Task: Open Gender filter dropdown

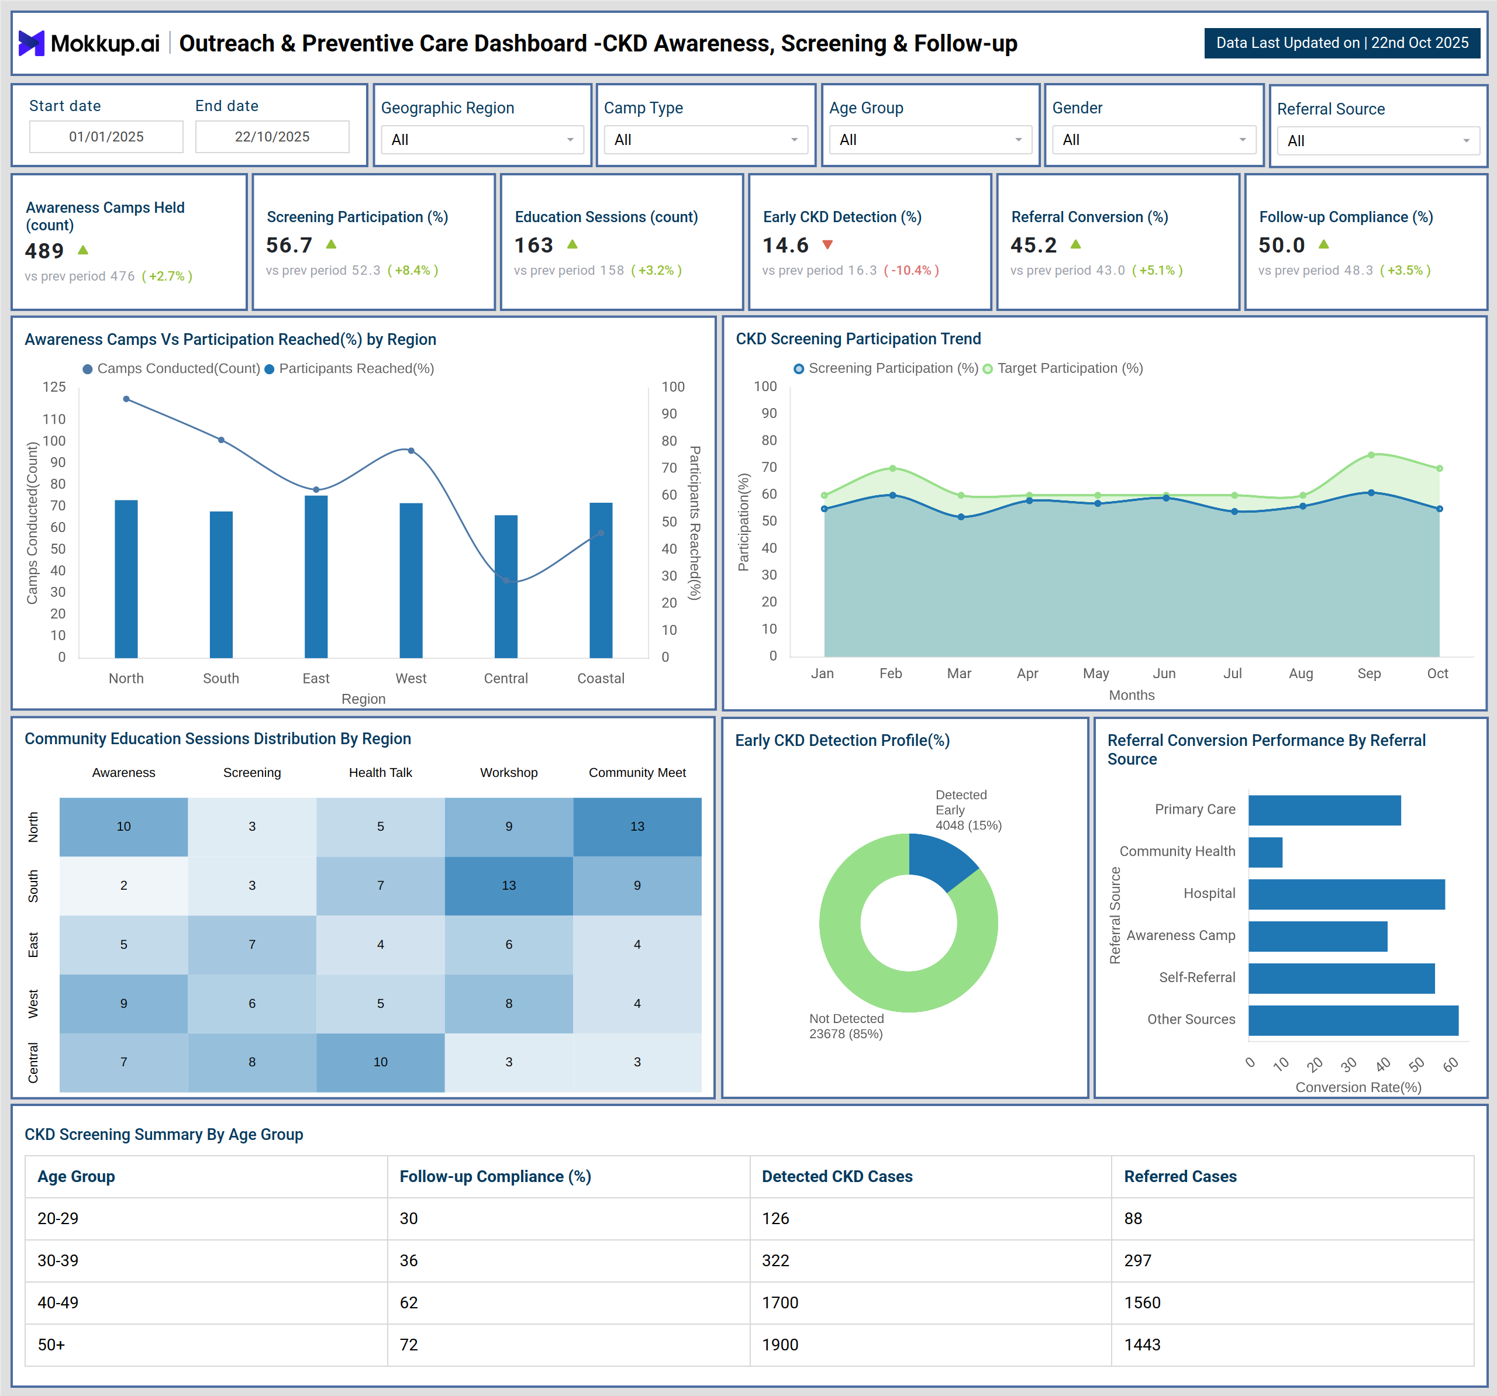Action: [1154, 140]
